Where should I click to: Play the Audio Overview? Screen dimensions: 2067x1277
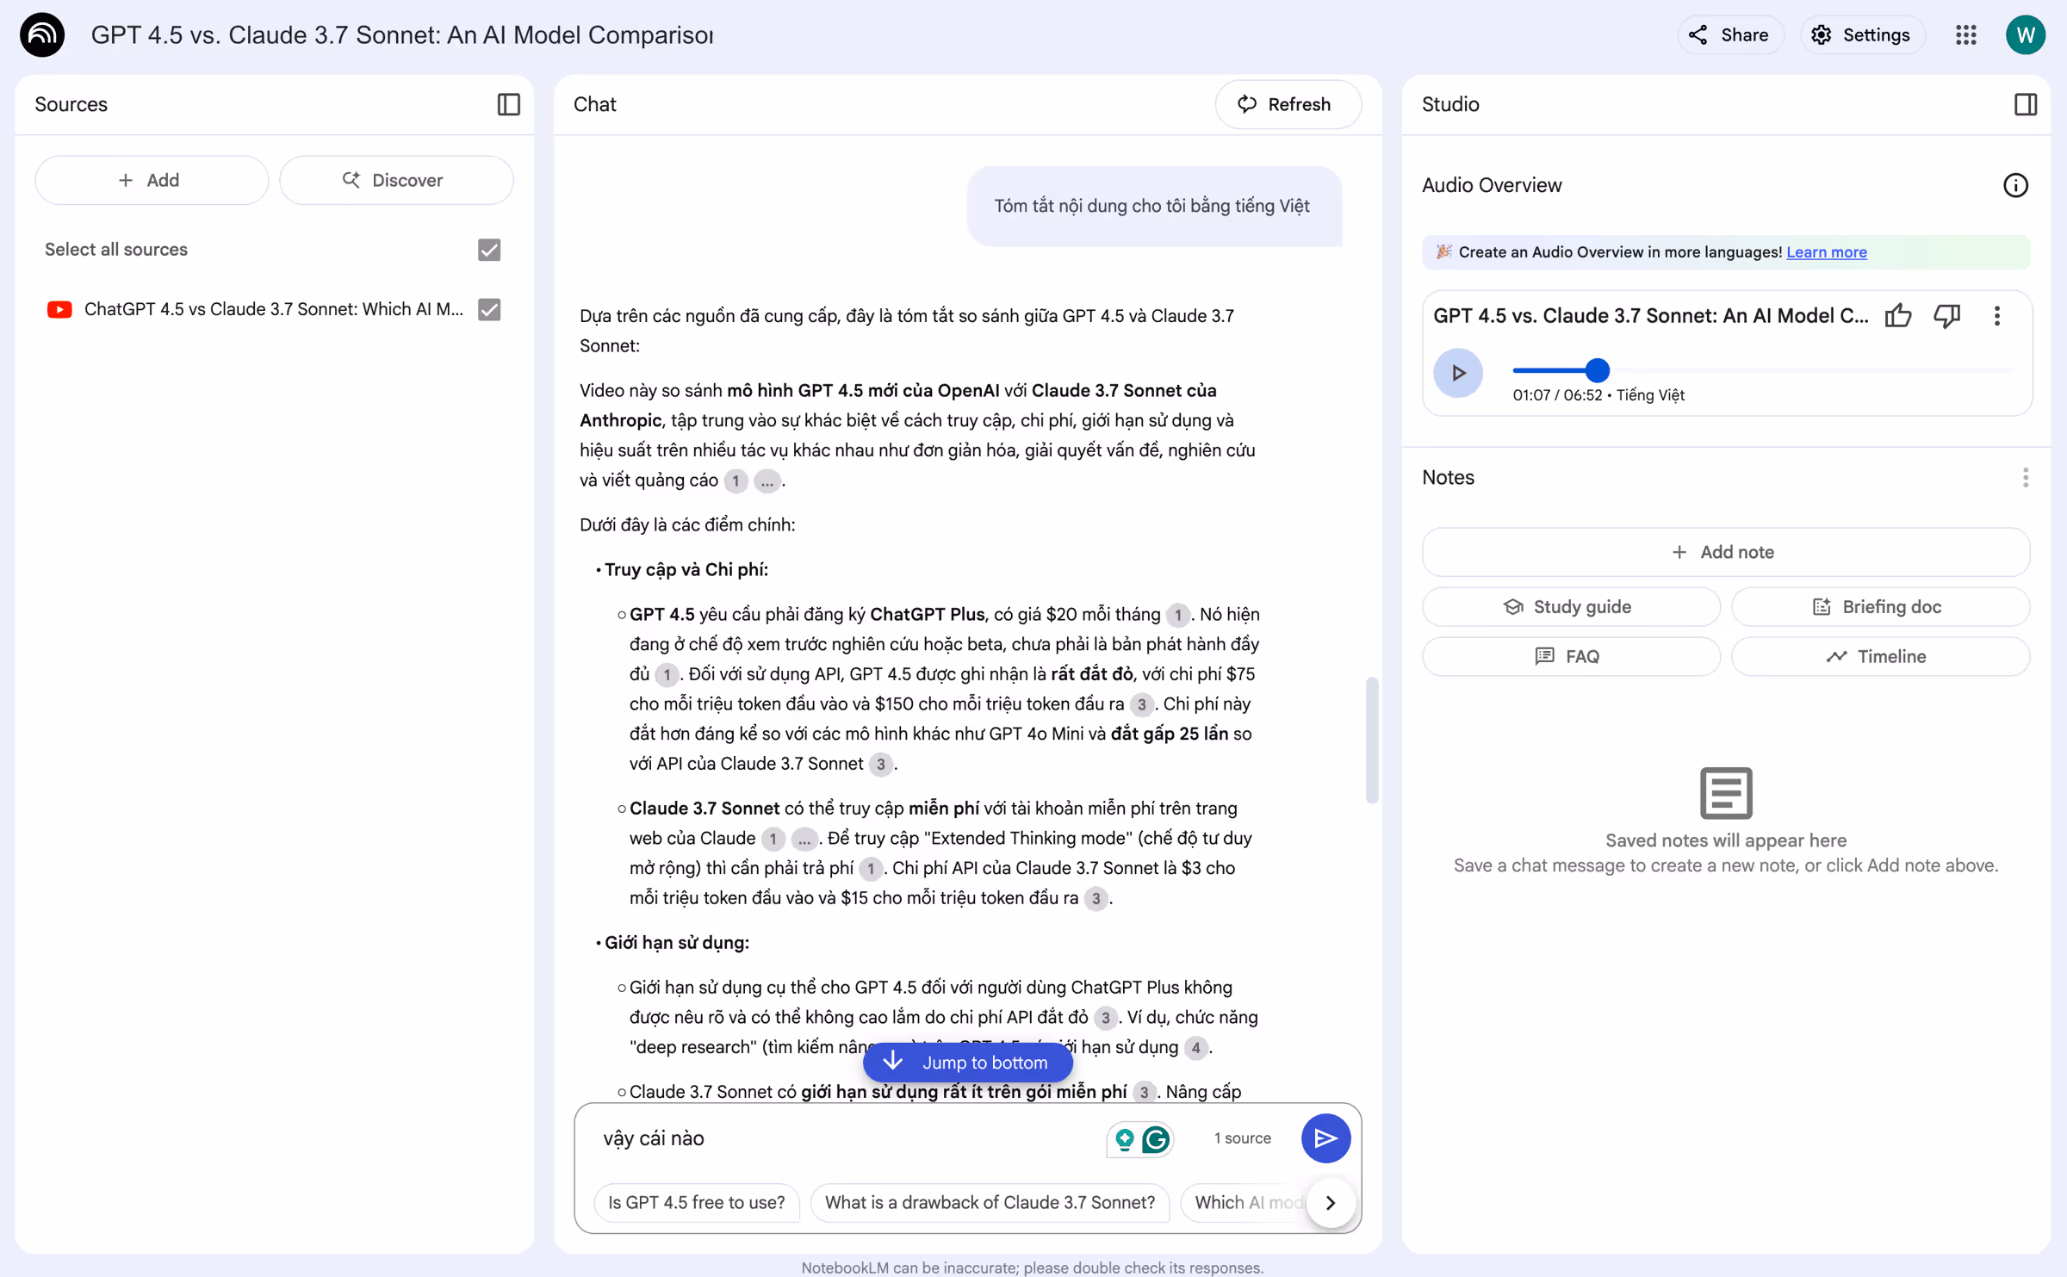pyautogui.click(x=1457, y=373)
